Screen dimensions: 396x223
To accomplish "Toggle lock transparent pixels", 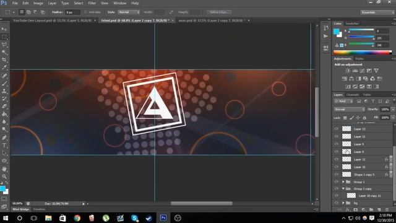I will pos(345,118).
